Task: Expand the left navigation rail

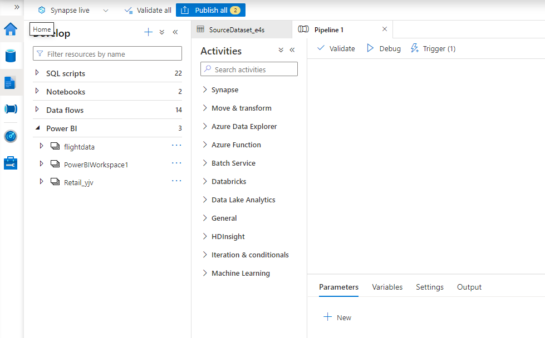Action: (17, 7)
